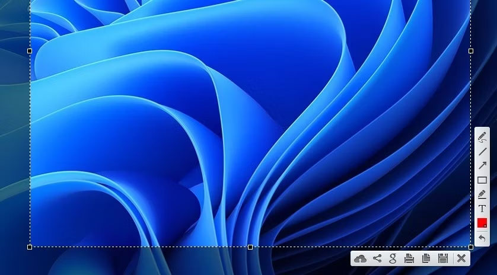Undo the last annotation
The height and width of the screenshot is (275, 497).
point(482,238)
